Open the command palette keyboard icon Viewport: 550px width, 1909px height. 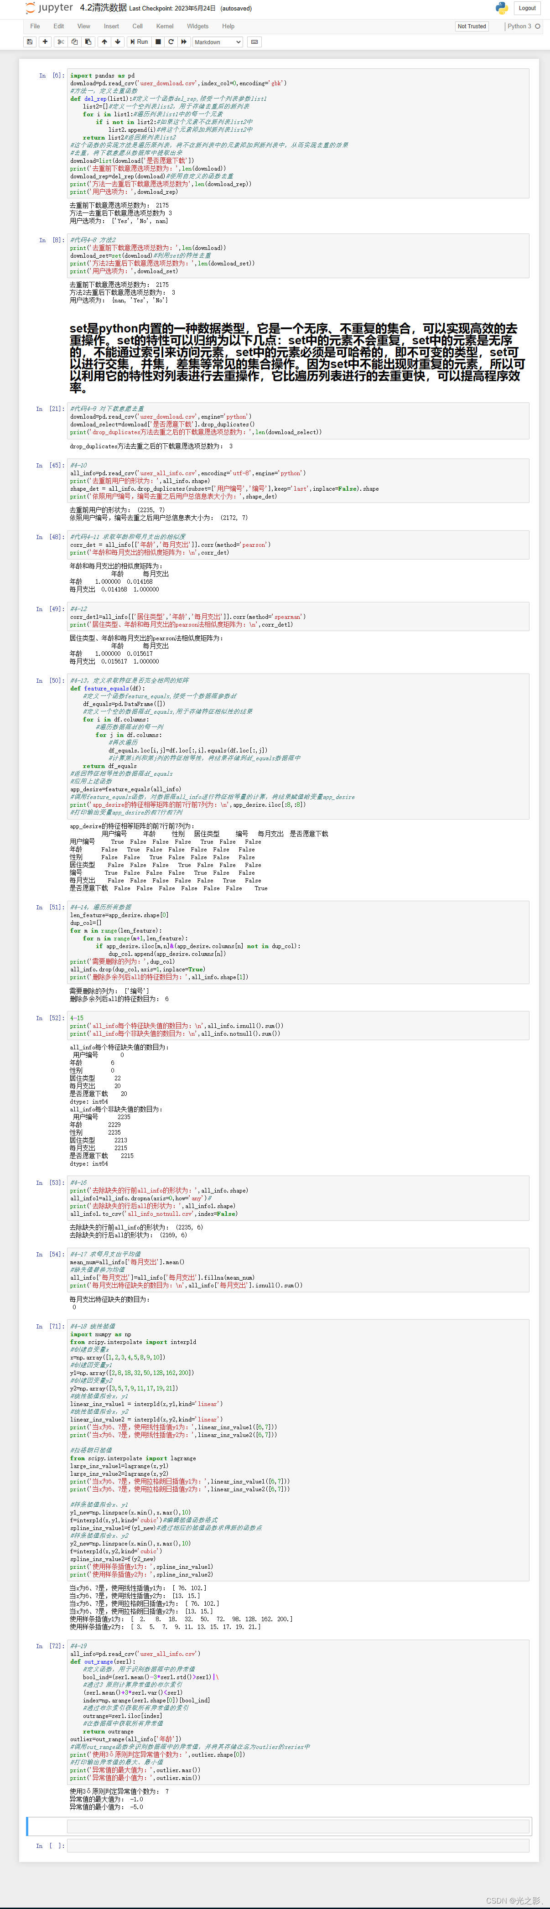pos(255,41)
